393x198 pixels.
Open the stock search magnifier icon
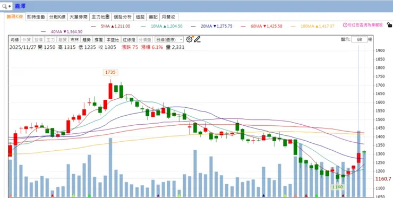pos(4,6)
